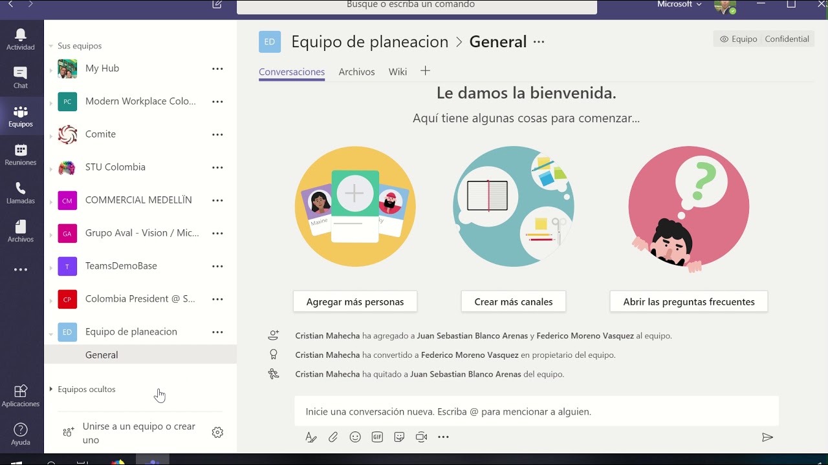Switch to the Wiki tab

tap(398, 72)
